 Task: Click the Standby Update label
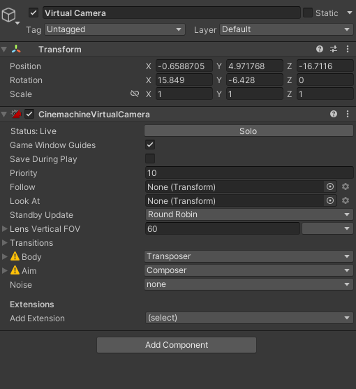(x=41, y=215)
